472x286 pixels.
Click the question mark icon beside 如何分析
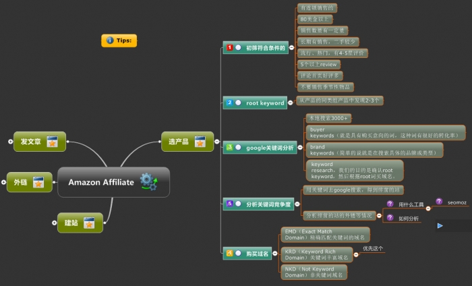click(x=390, y=217)
